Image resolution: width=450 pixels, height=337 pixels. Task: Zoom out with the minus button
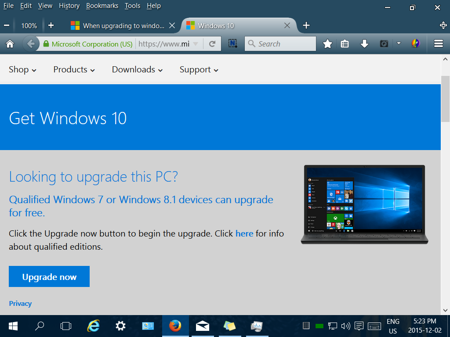(7, 25)
